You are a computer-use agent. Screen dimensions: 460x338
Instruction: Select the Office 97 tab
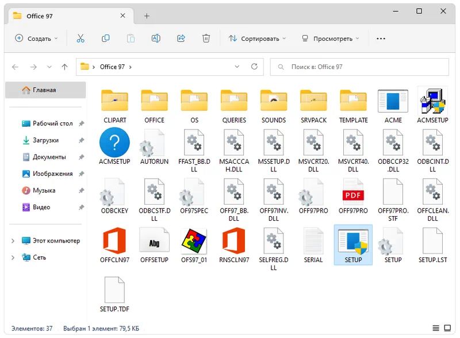[71, 16]
